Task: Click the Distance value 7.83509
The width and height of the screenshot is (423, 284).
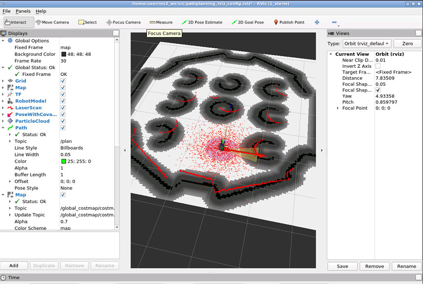Action: coord(385,78)
